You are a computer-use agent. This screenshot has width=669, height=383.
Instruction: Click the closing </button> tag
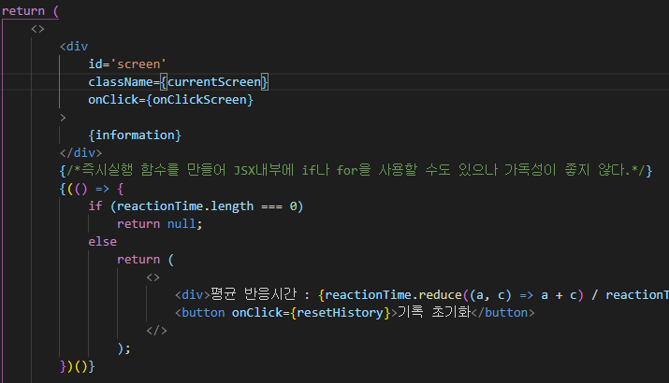[502, 313]
